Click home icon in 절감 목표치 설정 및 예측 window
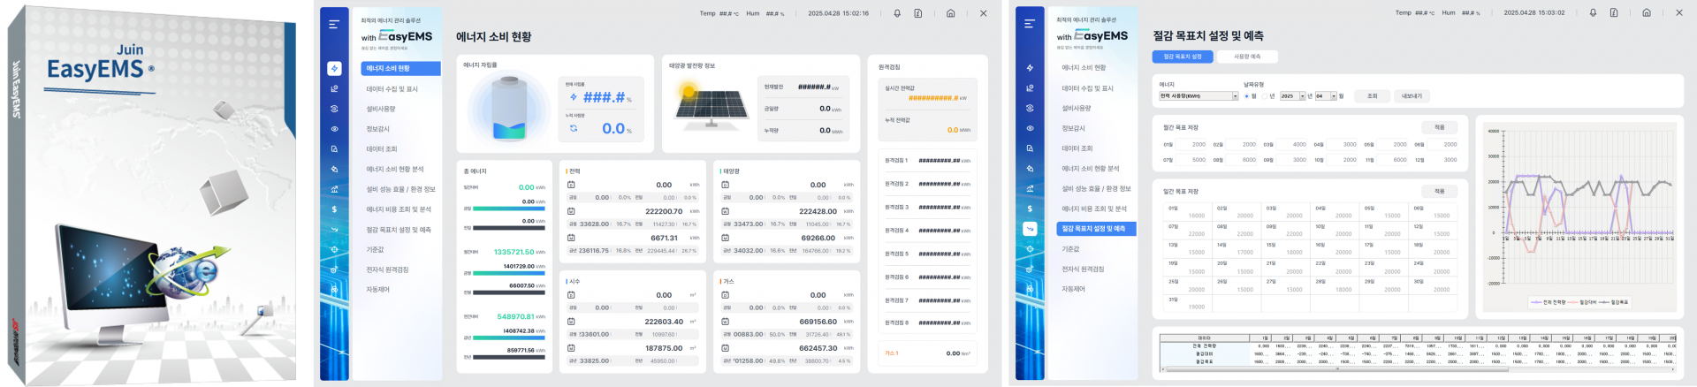This screenshot has width=1697, height=387. 1646,12
